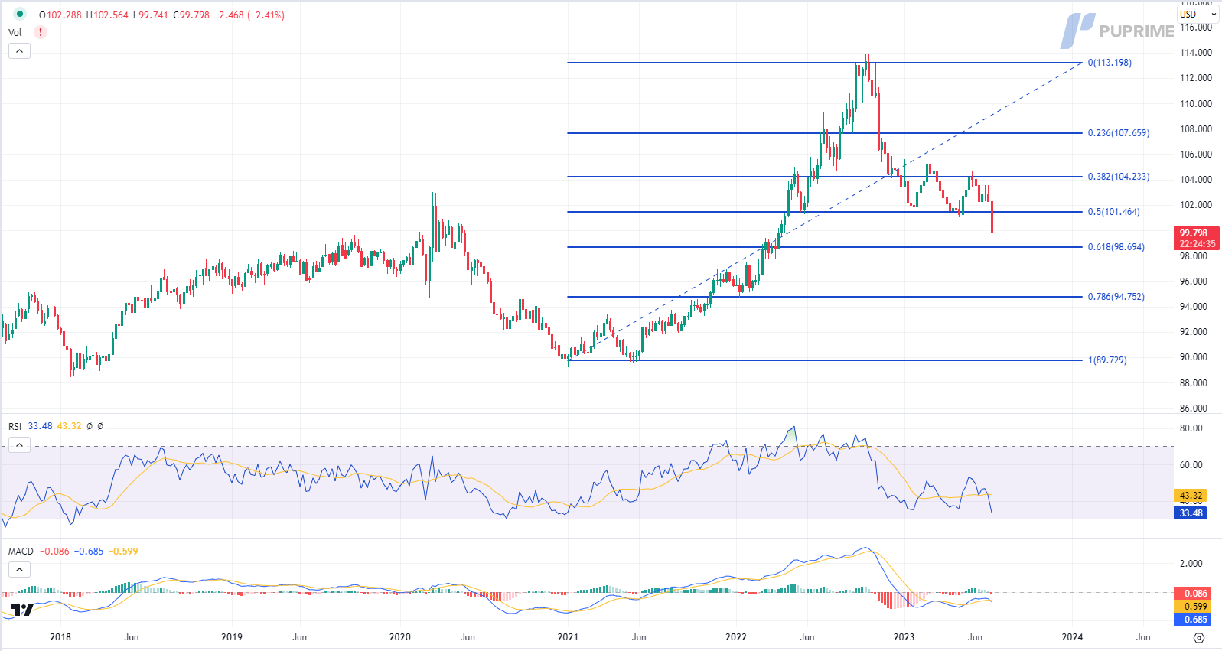Select the RSI indicator label
The width and height of the screenshot is (1222, 651).
(15, 426)
